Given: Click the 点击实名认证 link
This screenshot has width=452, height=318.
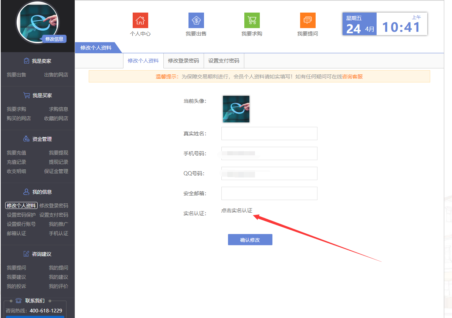Looking at the screenshot, I should (x=237, y=210).
